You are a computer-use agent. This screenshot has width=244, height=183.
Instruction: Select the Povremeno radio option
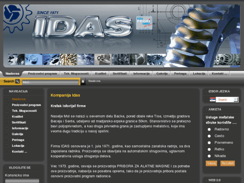point(209,143)
